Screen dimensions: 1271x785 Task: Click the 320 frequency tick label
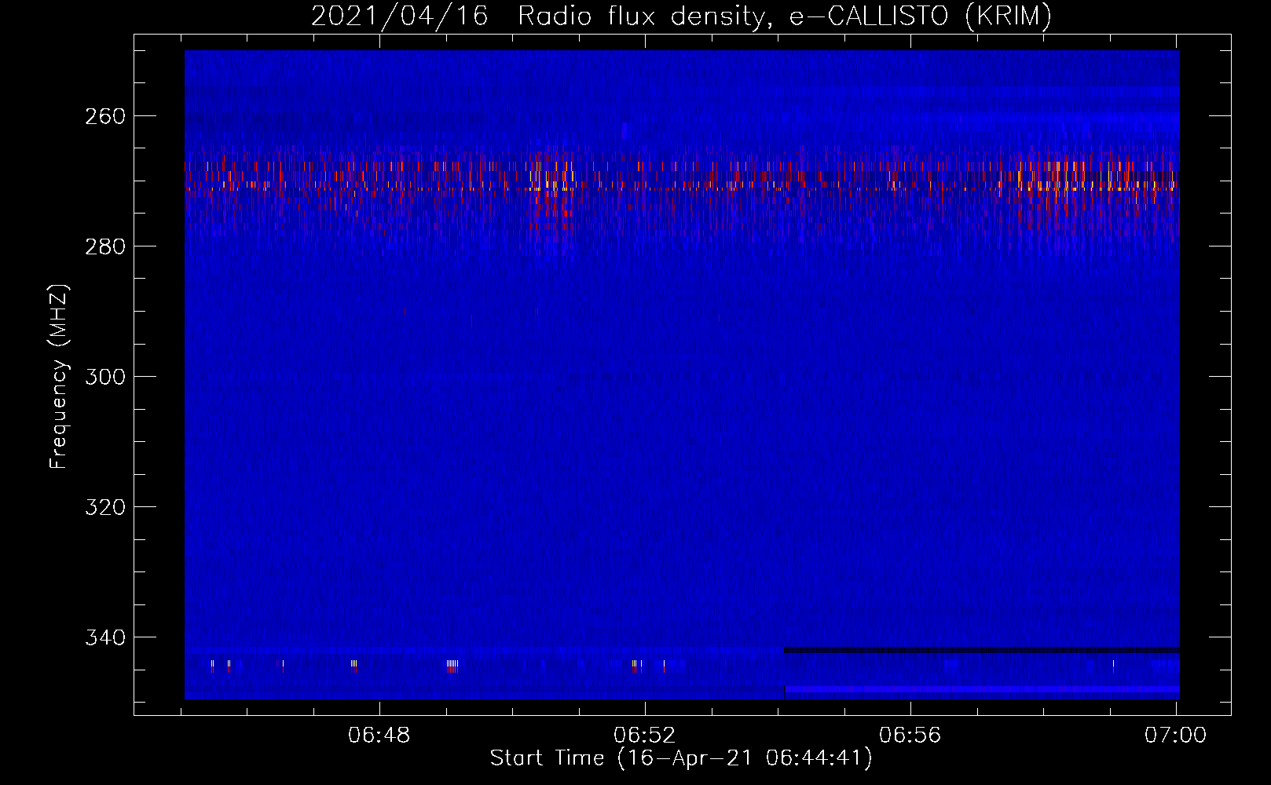click(104, 507)
